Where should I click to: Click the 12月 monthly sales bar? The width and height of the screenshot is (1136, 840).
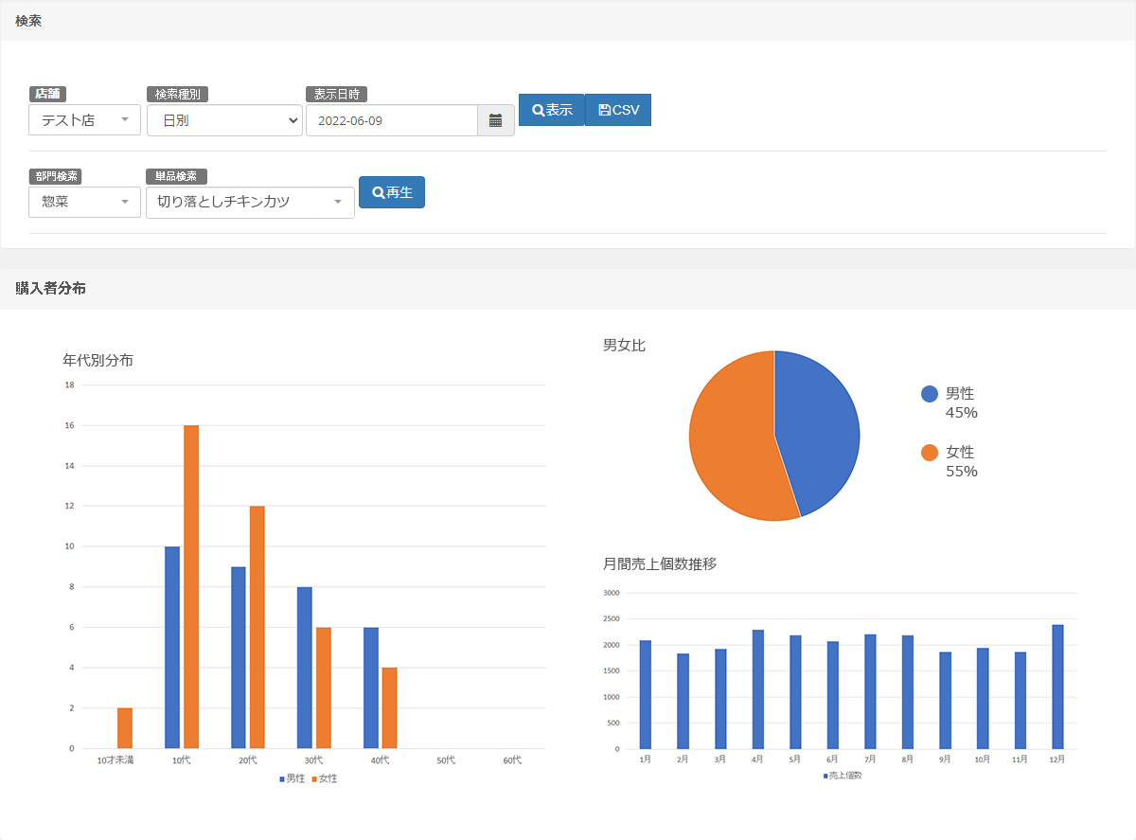[x=1057, y=687]
